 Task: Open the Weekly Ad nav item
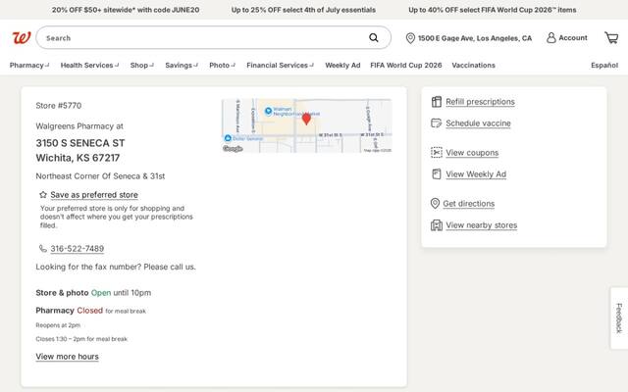point(342,66)
